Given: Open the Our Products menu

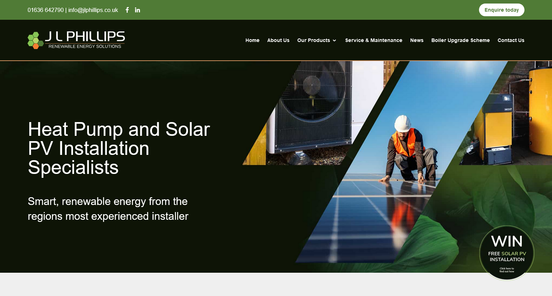Looking at the screenshot, I should point(313,40).
